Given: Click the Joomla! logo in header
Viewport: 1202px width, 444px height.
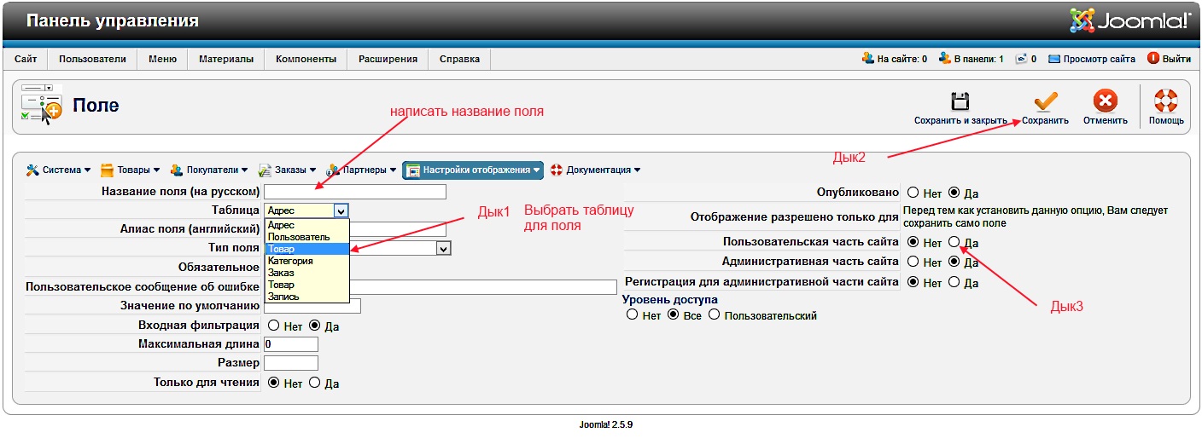Looking at the screenshot, I should pyautogui.click(x=1129, y=20).
